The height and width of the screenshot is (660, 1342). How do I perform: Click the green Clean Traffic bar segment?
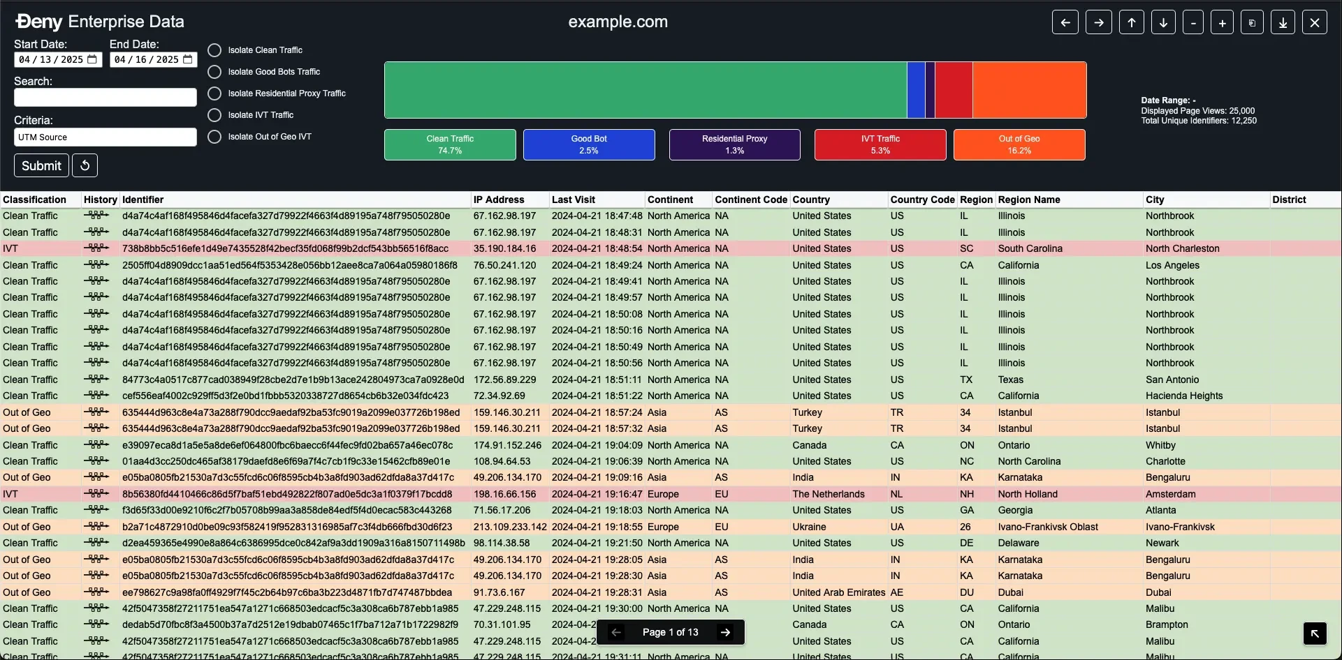tap(646, 90)
